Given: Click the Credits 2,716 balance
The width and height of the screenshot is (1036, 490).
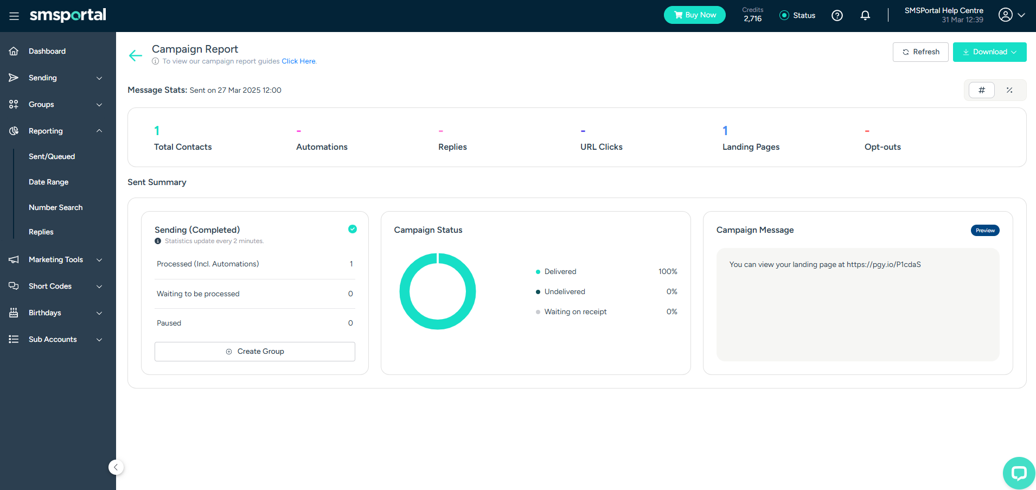Looking at the screenshot, I should 753,15.
